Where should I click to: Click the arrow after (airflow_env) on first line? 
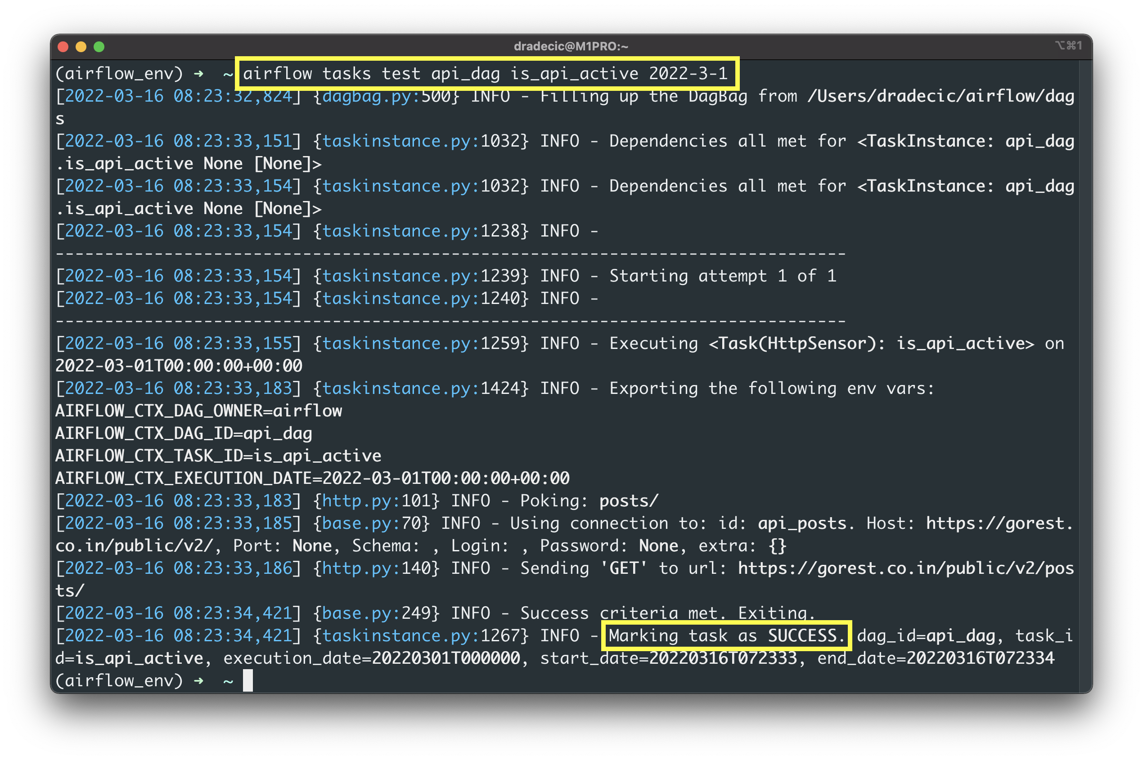tap(199, 74)
